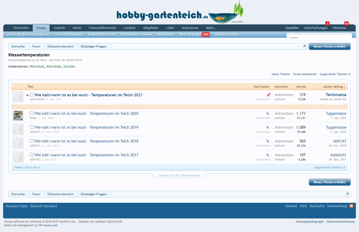Click Foren als gelesen markieren
This screenshot has width=359, height=232.
tap(28, 35)
